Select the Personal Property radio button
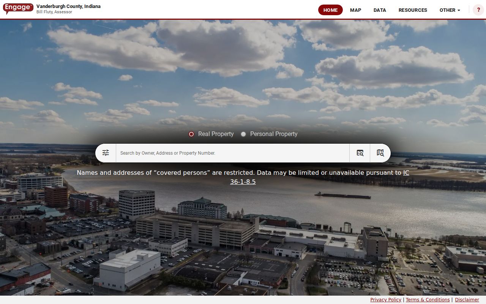The image size is (486, 304). click(243, 134)
